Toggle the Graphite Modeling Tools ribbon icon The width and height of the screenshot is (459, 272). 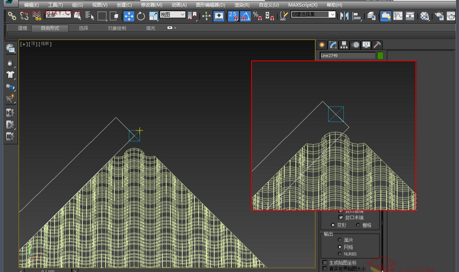tap(386, 16)
